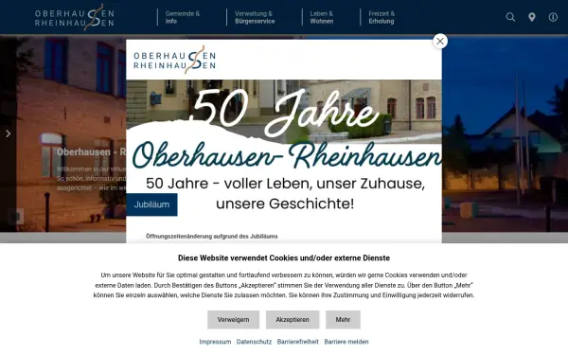Screen dimensions: 568x355
Task: Open the Leben & Wohnen menu
Action: click(x=322, y=17)
